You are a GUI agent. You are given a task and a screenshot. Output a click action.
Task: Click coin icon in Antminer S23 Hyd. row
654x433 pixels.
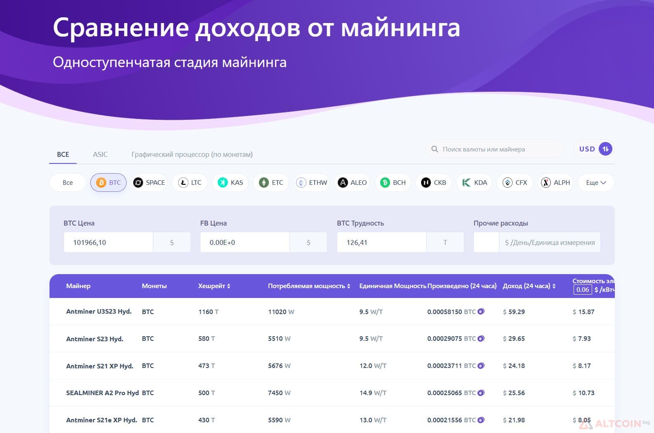481,338
